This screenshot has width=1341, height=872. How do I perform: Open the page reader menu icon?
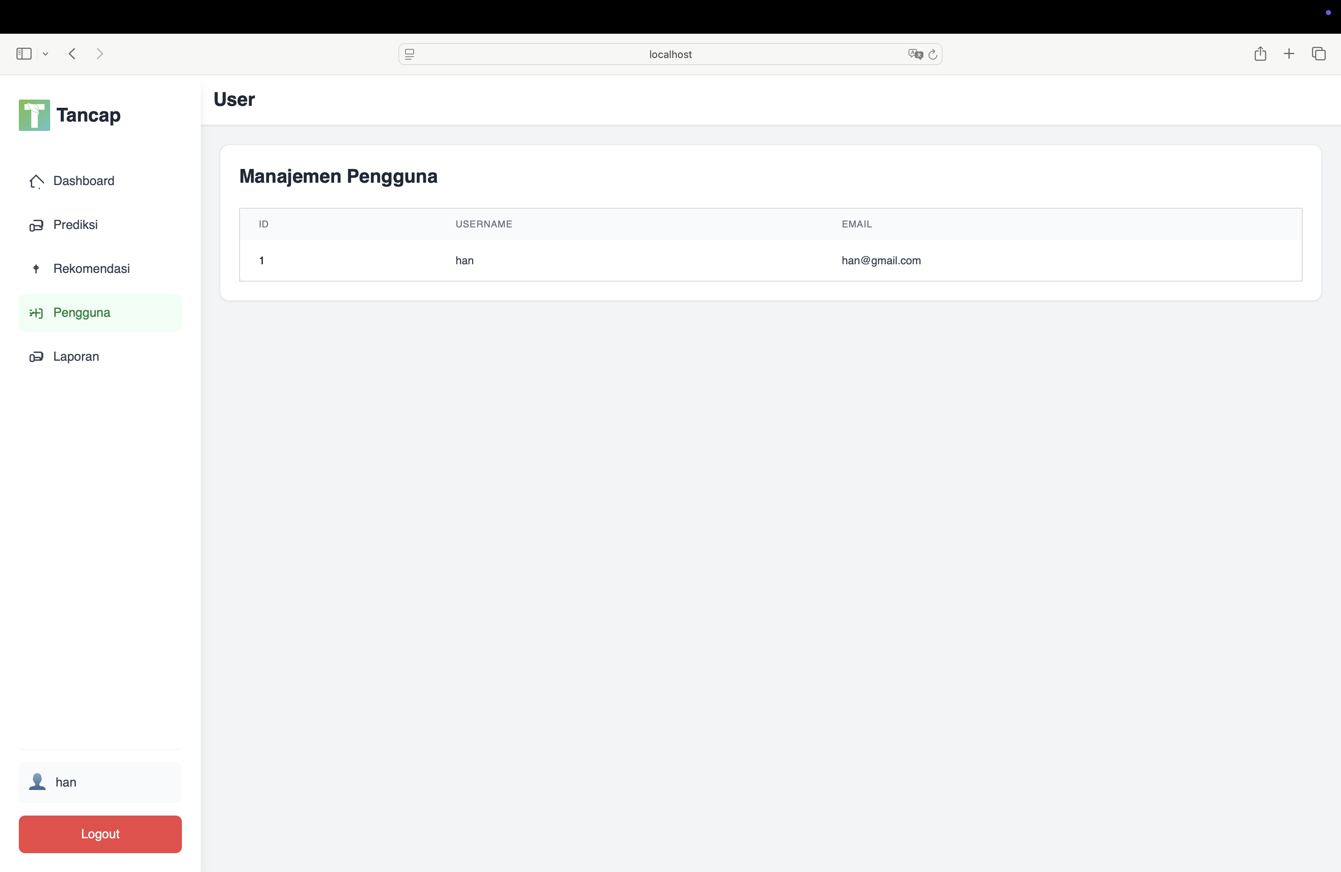click(x=410, y=54)
